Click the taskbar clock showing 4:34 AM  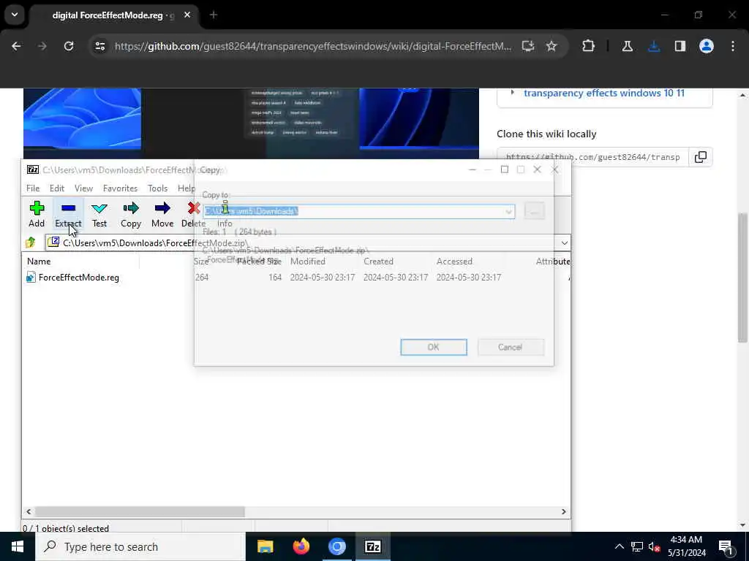click(686, 546)
